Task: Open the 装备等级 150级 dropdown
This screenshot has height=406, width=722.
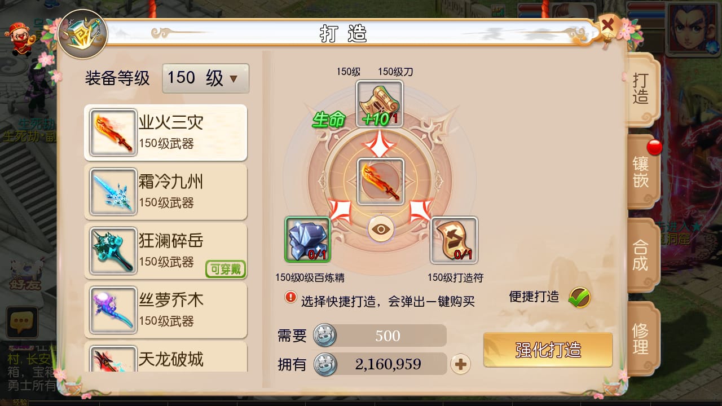Action: [205, 78]
